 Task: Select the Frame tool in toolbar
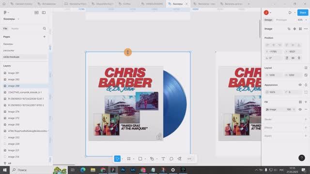129,159
